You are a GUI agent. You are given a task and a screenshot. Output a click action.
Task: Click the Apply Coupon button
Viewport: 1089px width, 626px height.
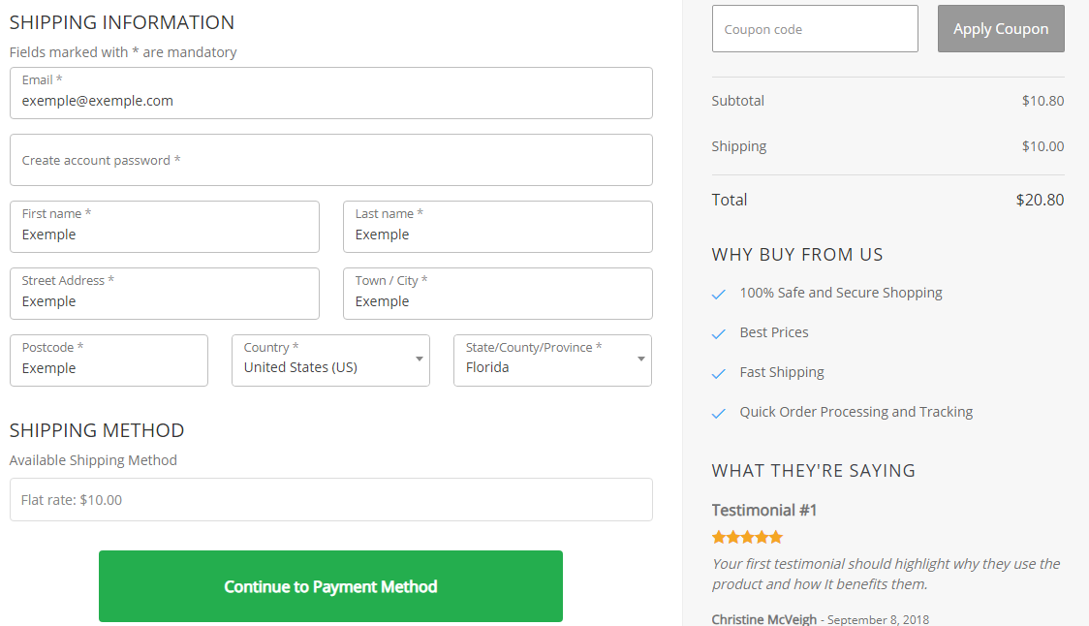point(1001,28)
